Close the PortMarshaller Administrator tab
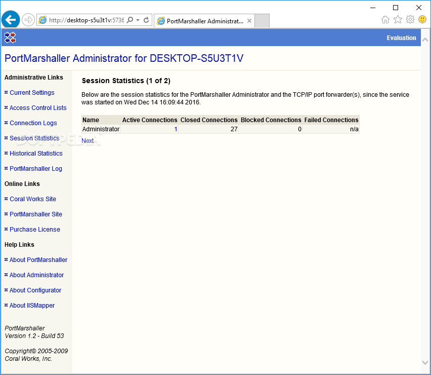The image size is (431, 375). tap(249, 21)
